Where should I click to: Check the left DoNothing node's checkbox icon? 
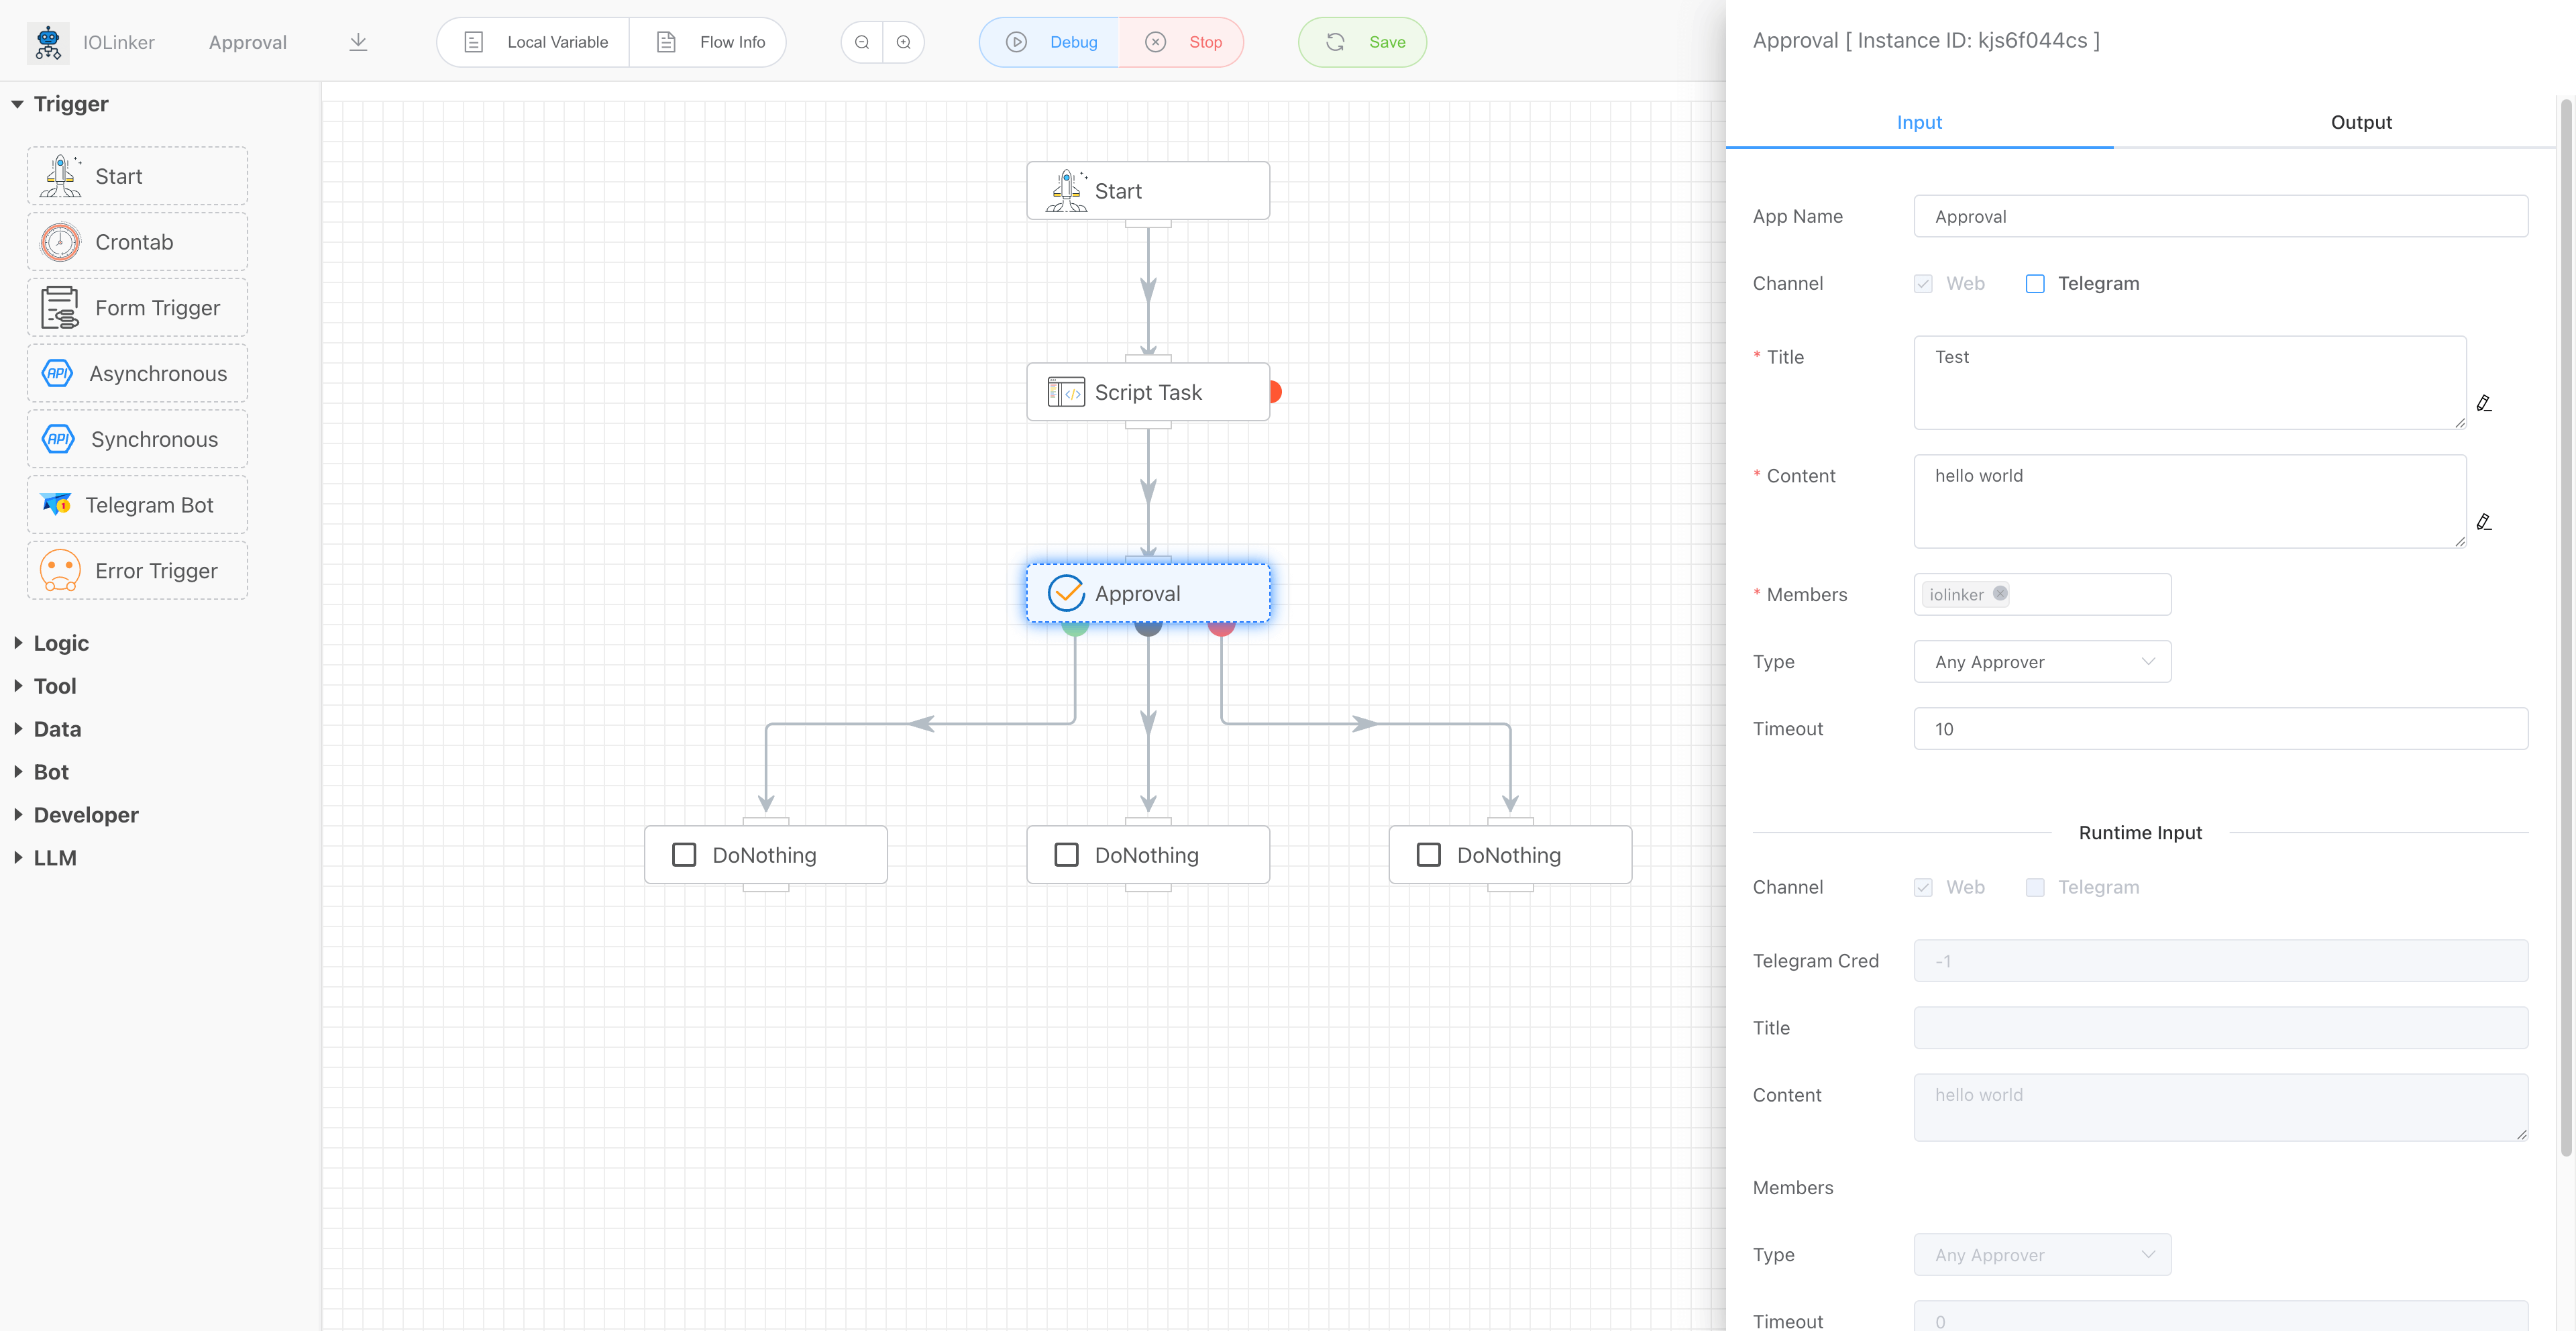click(684, 855)
